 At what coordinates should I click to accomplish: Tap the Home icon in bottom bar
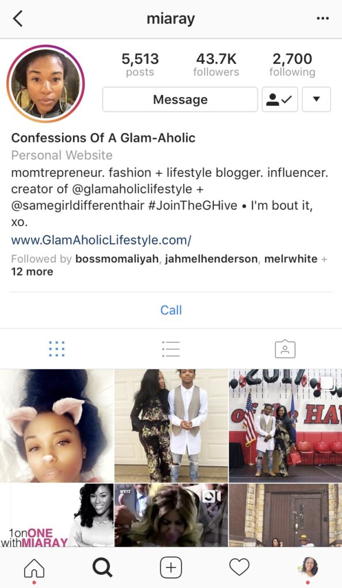[x=34, y=568]
